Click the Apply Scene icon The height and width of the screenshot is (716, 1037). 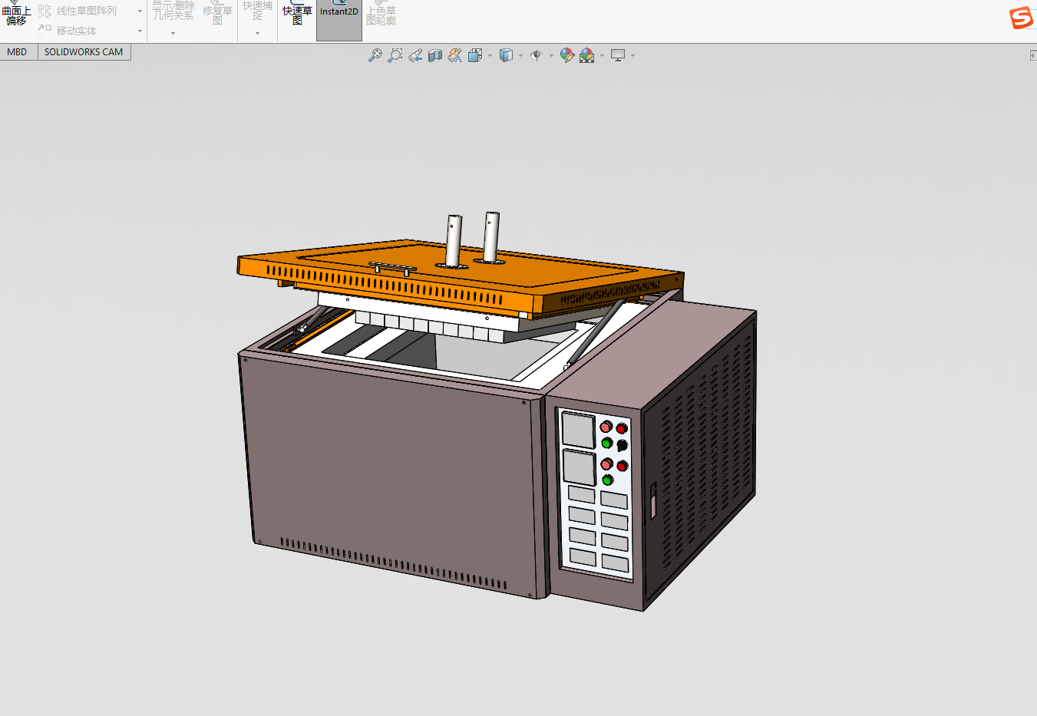pyautogui.click(x=587, y=55)
